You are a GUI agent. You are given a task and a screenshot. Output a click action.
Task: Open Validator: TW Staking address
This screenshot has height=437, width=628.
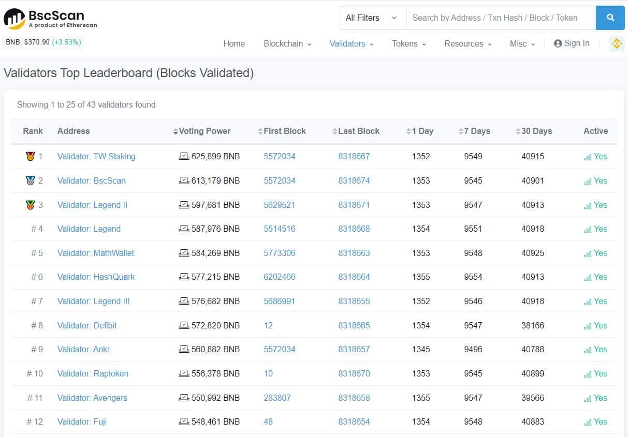tap(96, 156)
